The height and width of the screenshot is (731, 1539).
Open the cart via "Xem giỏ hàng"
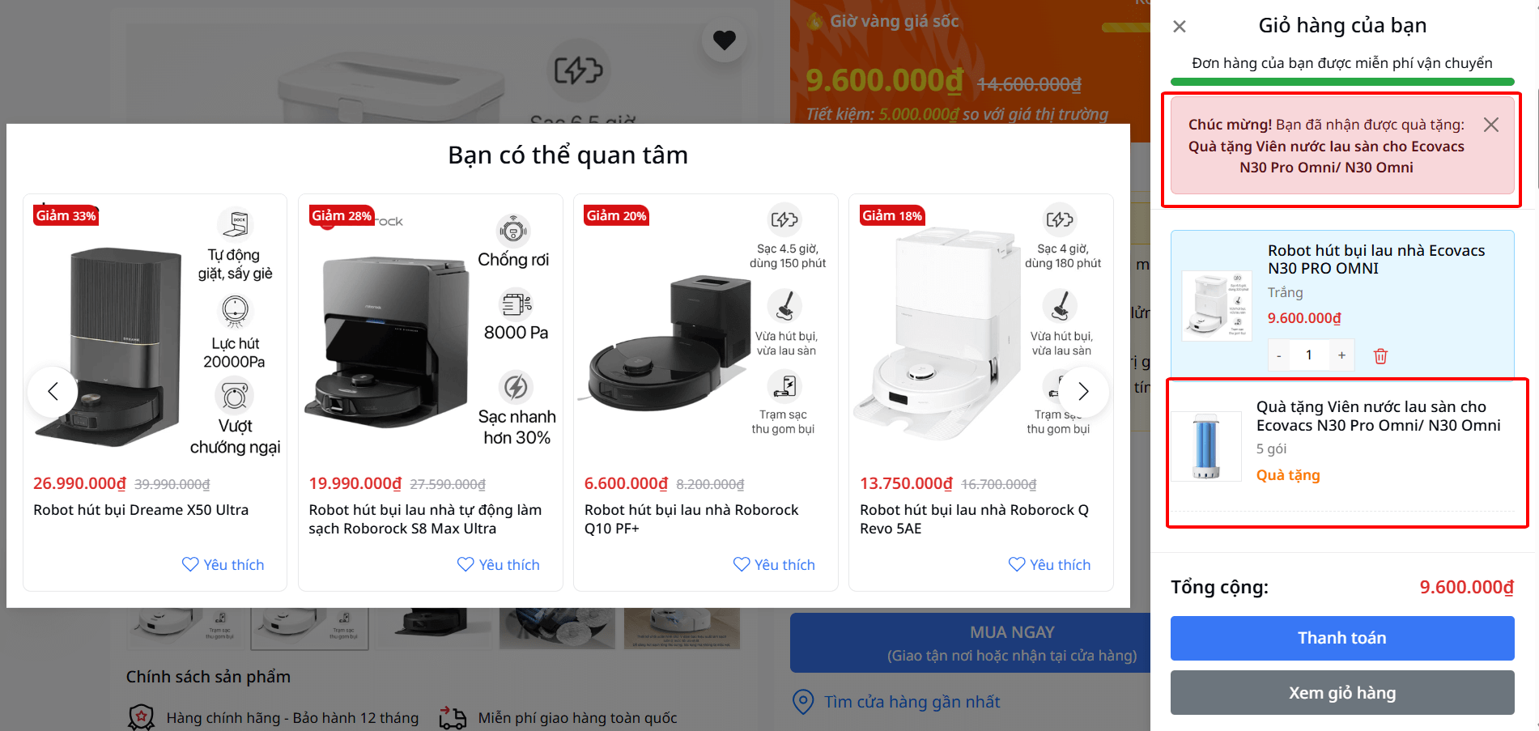(x=1341, y=692)
